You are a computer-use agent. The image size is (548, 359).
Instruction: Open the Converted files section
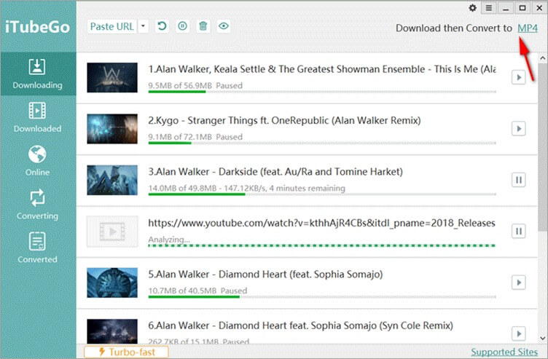coord(38,248)
